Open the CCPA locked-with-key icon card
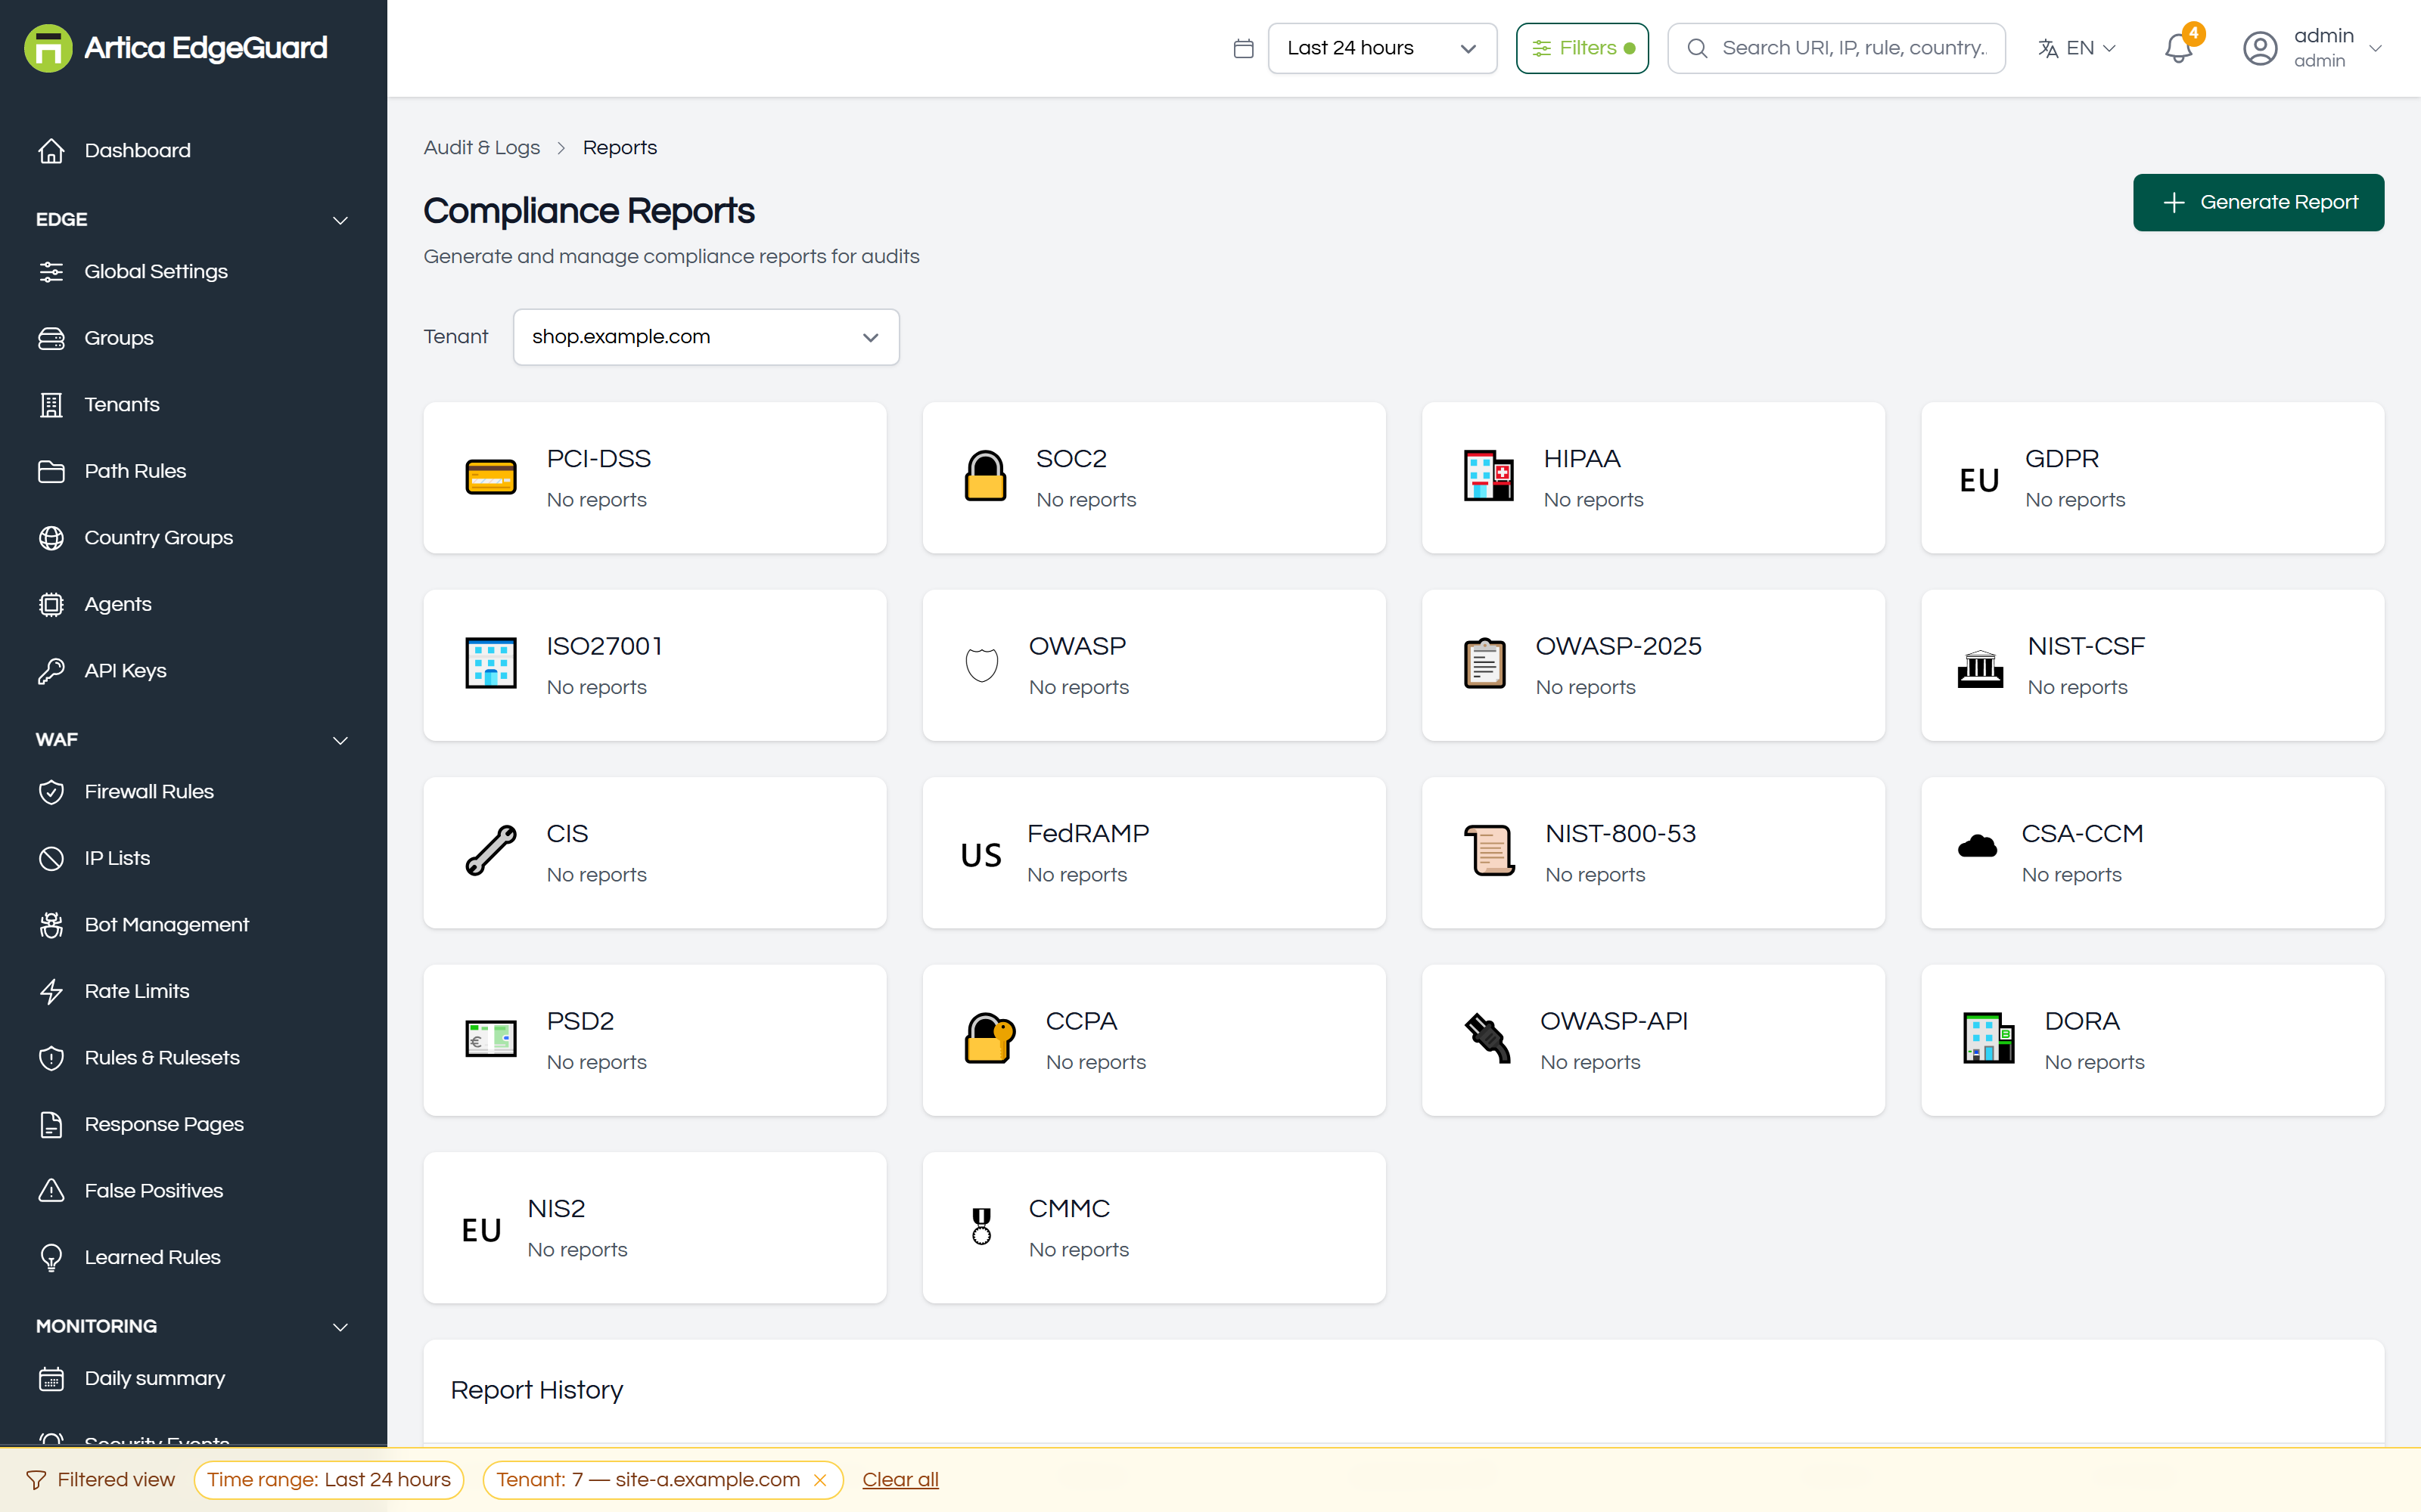 click(1154, 1040)
